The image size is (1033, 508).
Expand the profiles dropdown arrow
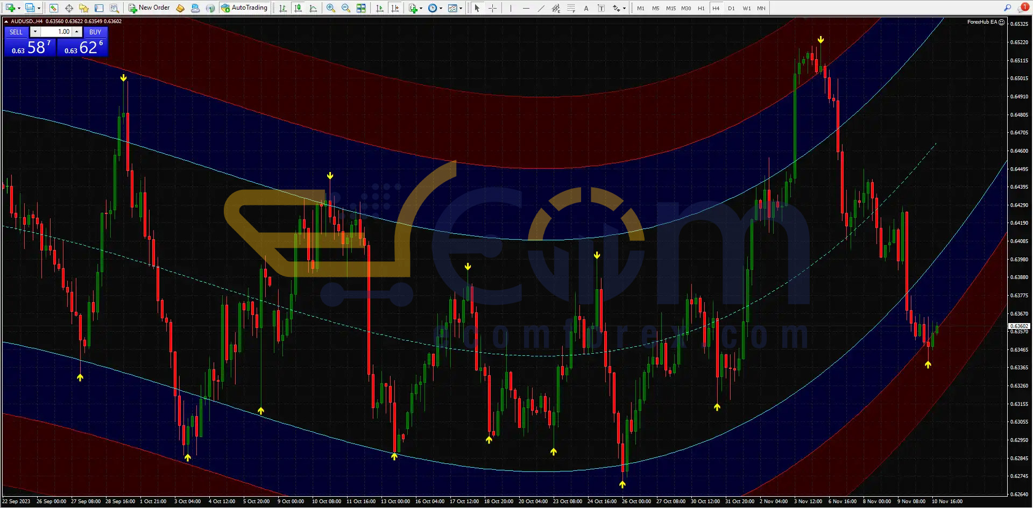click(x=39, y=8)
